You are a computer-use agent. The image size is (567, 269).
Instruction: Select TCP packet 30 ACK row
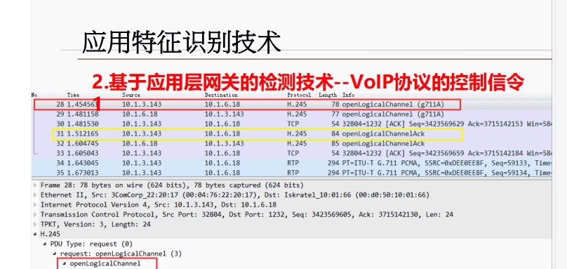(291, 124)
